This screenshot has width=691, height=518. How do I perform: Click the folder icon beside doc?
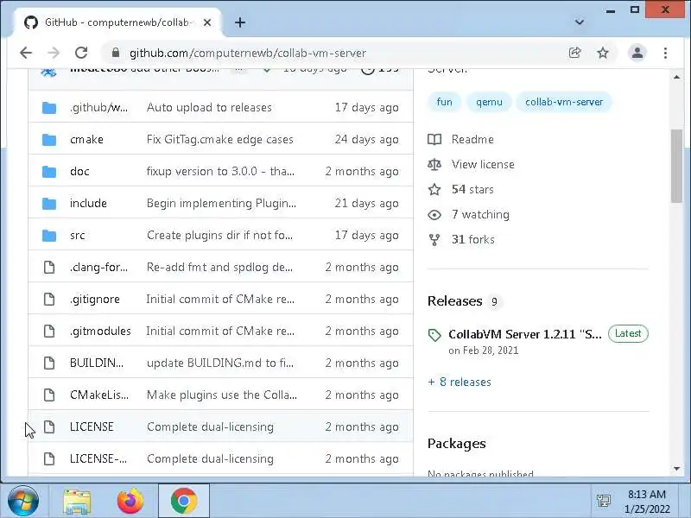(49, 171)
